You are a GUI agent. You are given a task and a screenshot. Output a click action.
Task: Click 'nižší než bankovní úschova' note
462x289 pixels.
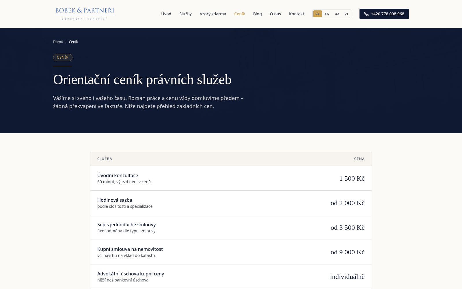(x=123, y=280)
